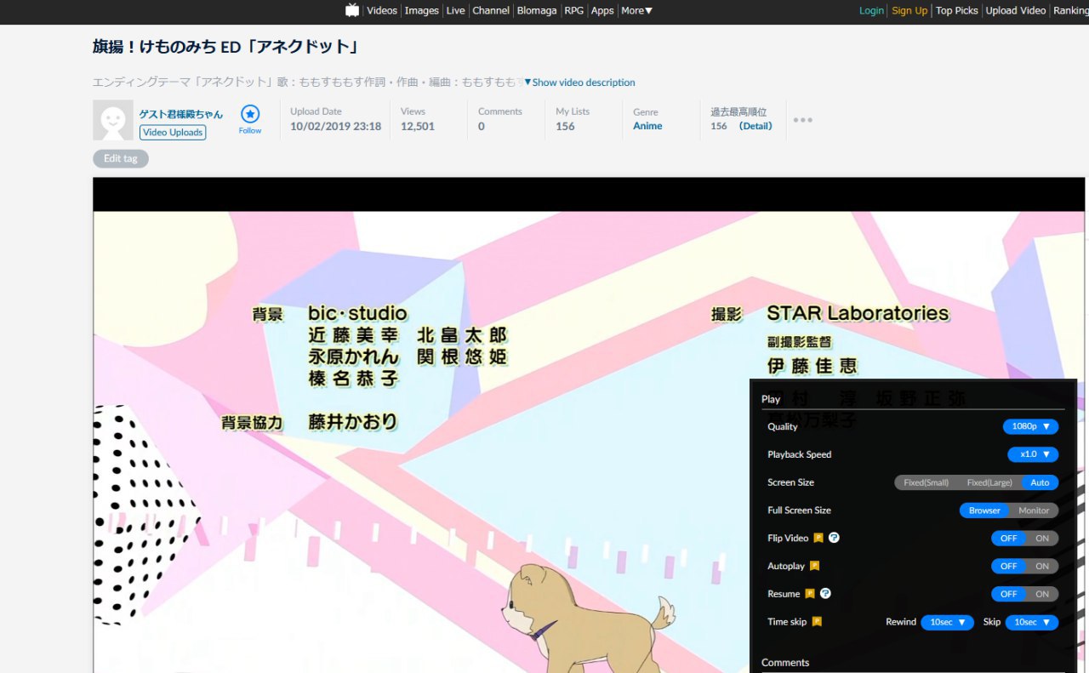Click the Play section heading in settings

pos(771,399)
